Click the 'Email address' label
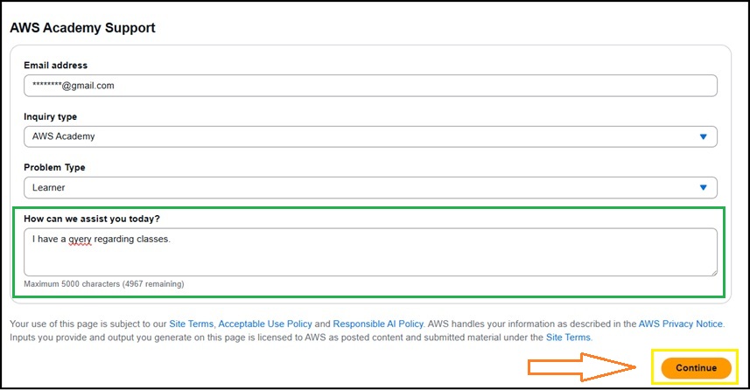Screen dimensions: 750x390 [55, 65]
